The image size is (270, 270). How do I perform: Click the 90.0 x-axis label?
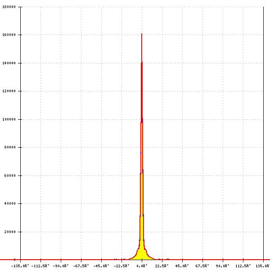223,266
